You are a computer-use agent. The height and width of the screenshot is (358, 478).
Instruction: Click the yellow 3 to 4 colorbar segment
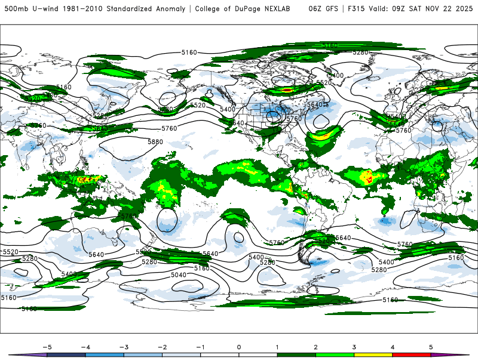pos(373,355)
